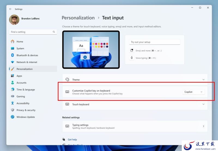Click keyboard icon beside Customize Copilot key
Viewport: 218px width, 151px height.
pyautogui.click(x=67, y=92)
